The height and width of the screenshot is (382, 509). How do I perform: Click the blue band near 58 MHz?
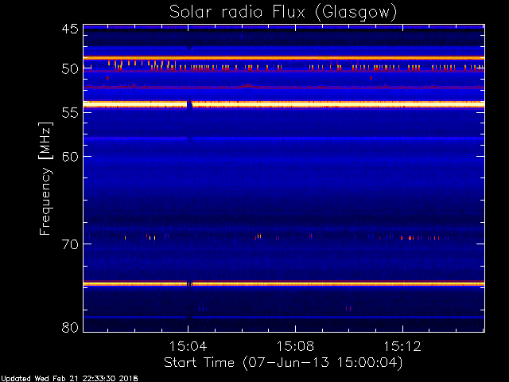click(x=284, y=138)
